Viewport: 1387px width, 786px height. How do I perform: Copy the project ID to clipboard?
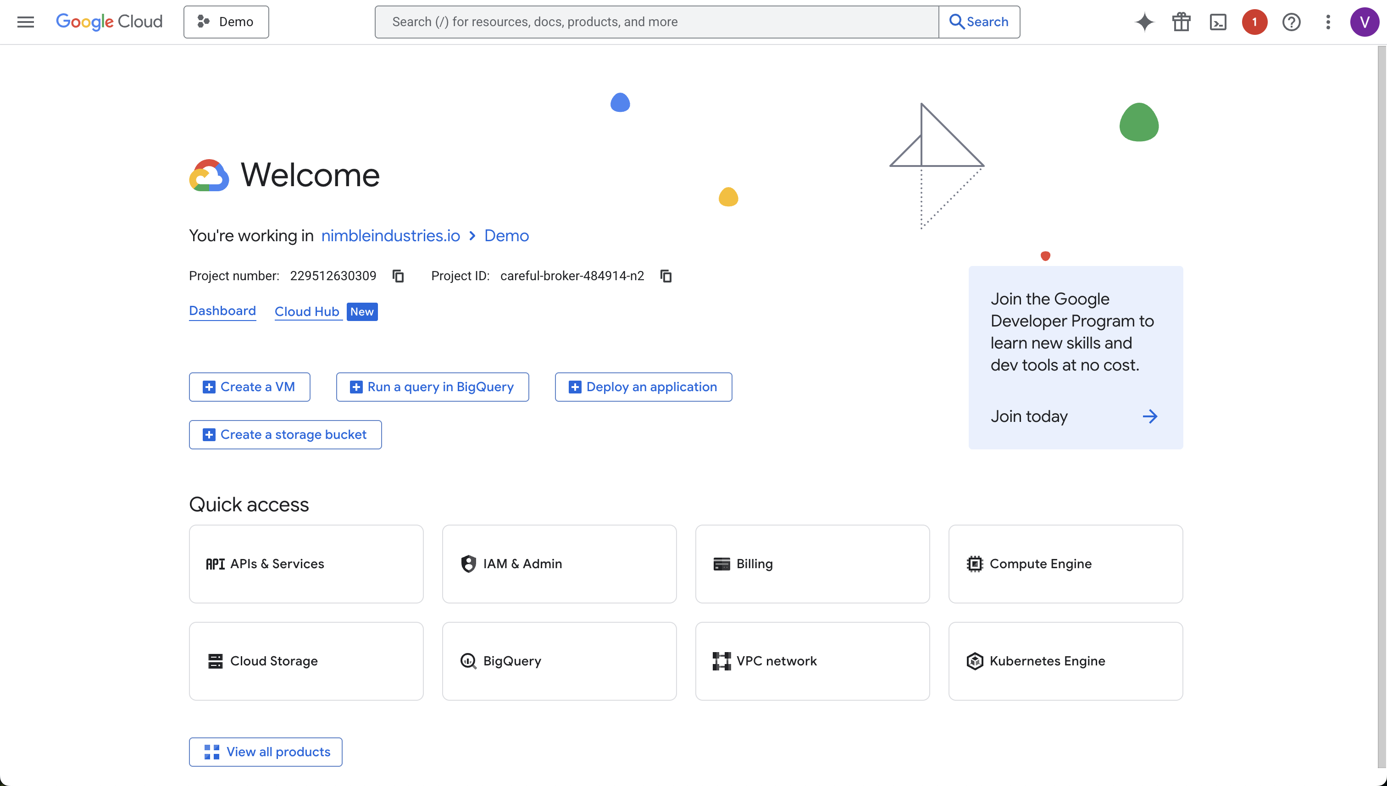[666, 276]
